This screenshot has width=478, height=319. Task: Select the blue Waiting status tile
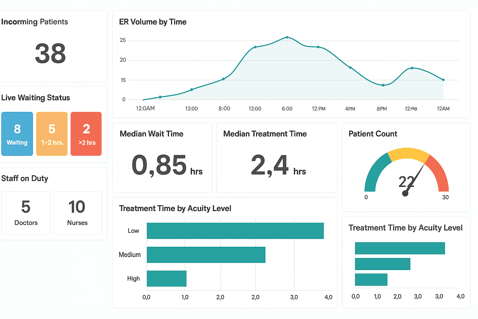click(17, 134)
